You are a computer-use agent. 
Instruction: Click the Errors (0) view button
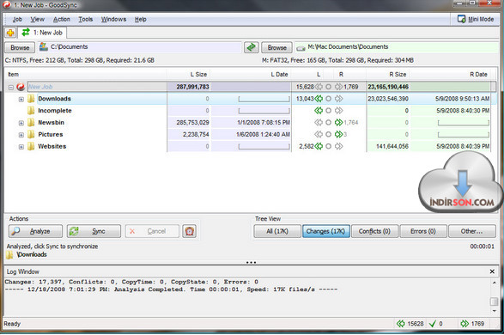click(423, 231)
